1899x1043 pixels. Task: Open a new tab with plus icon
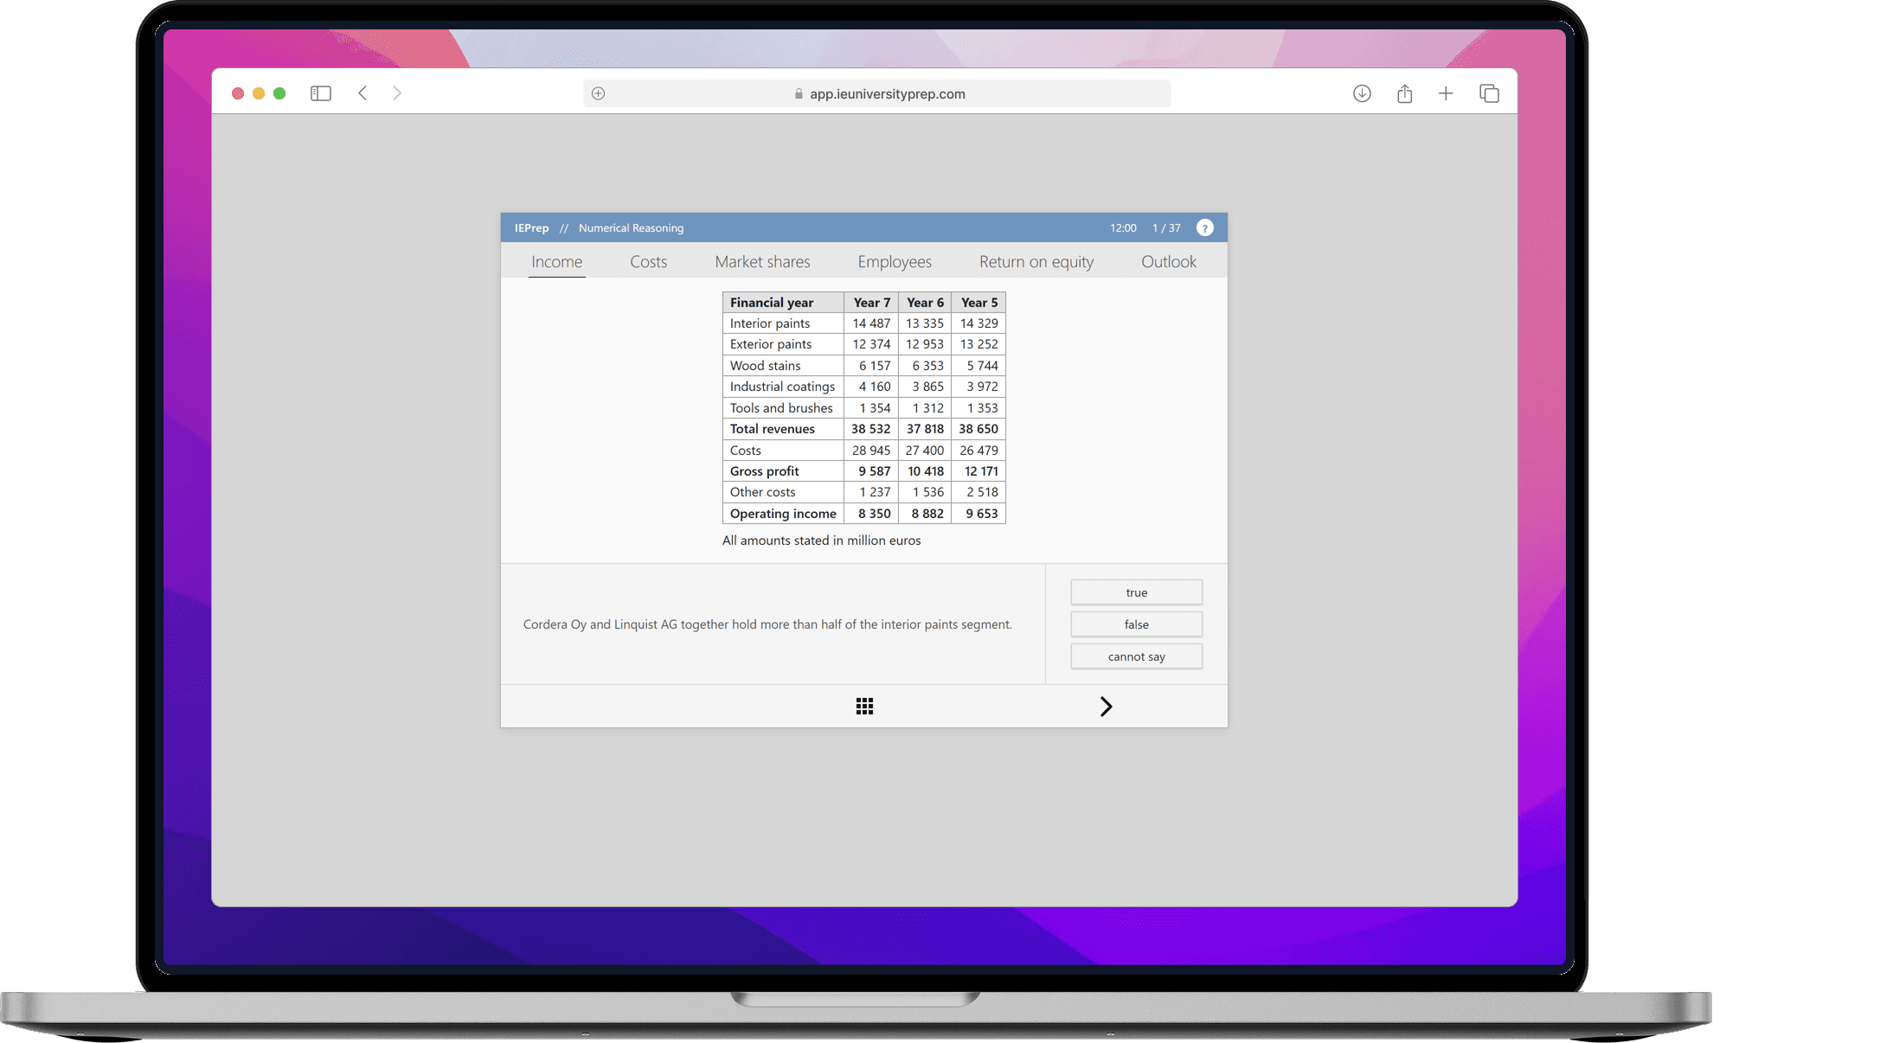1446,93
